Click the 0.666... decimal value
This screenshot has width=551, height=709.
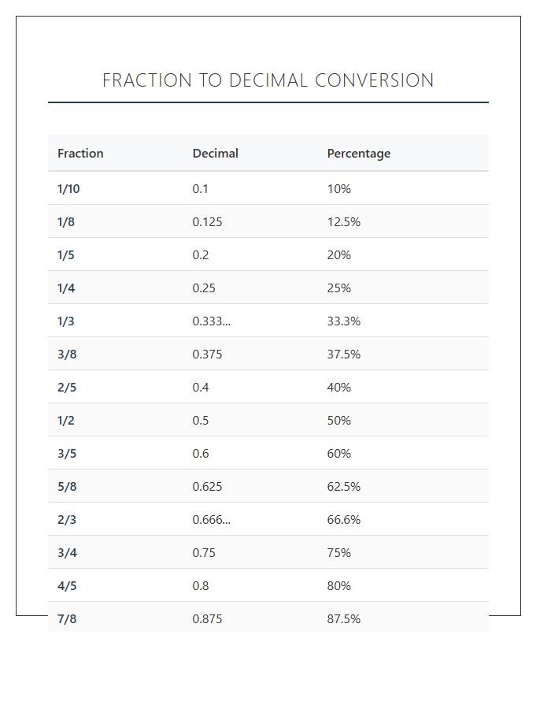pos(212,519)
